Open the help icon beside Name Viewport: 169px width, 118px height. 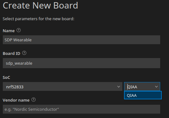click(x=19, y=30)
